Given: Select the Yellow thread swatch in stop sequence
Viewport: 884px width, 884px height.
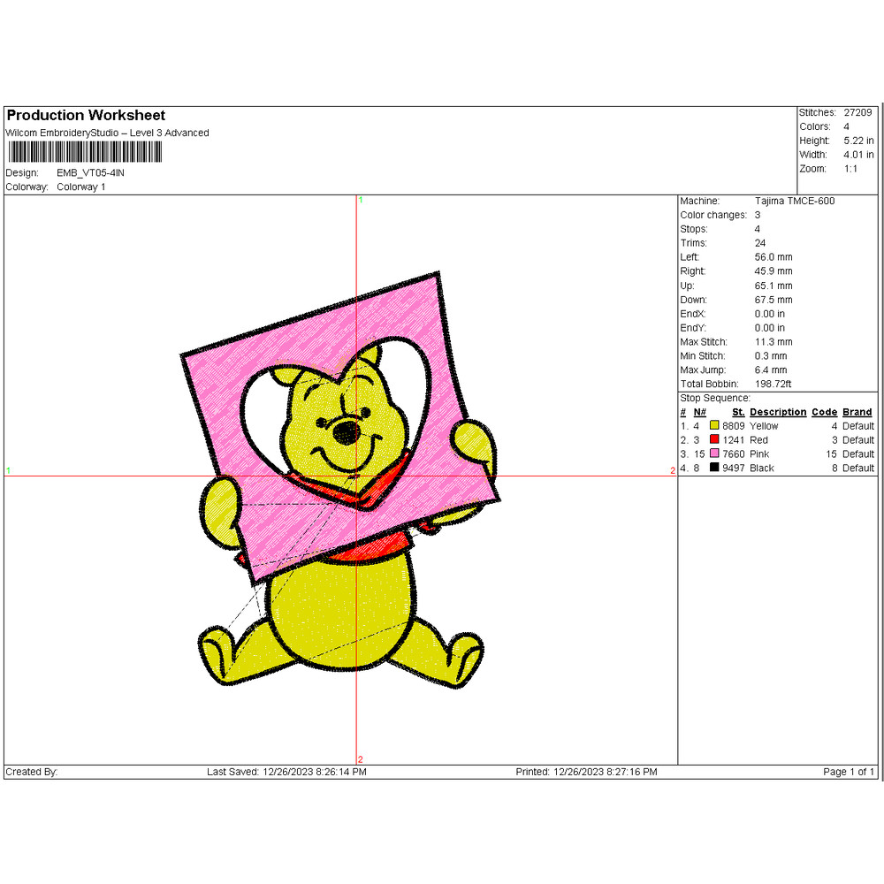Looking at the screenshot, I should (713, 425).
